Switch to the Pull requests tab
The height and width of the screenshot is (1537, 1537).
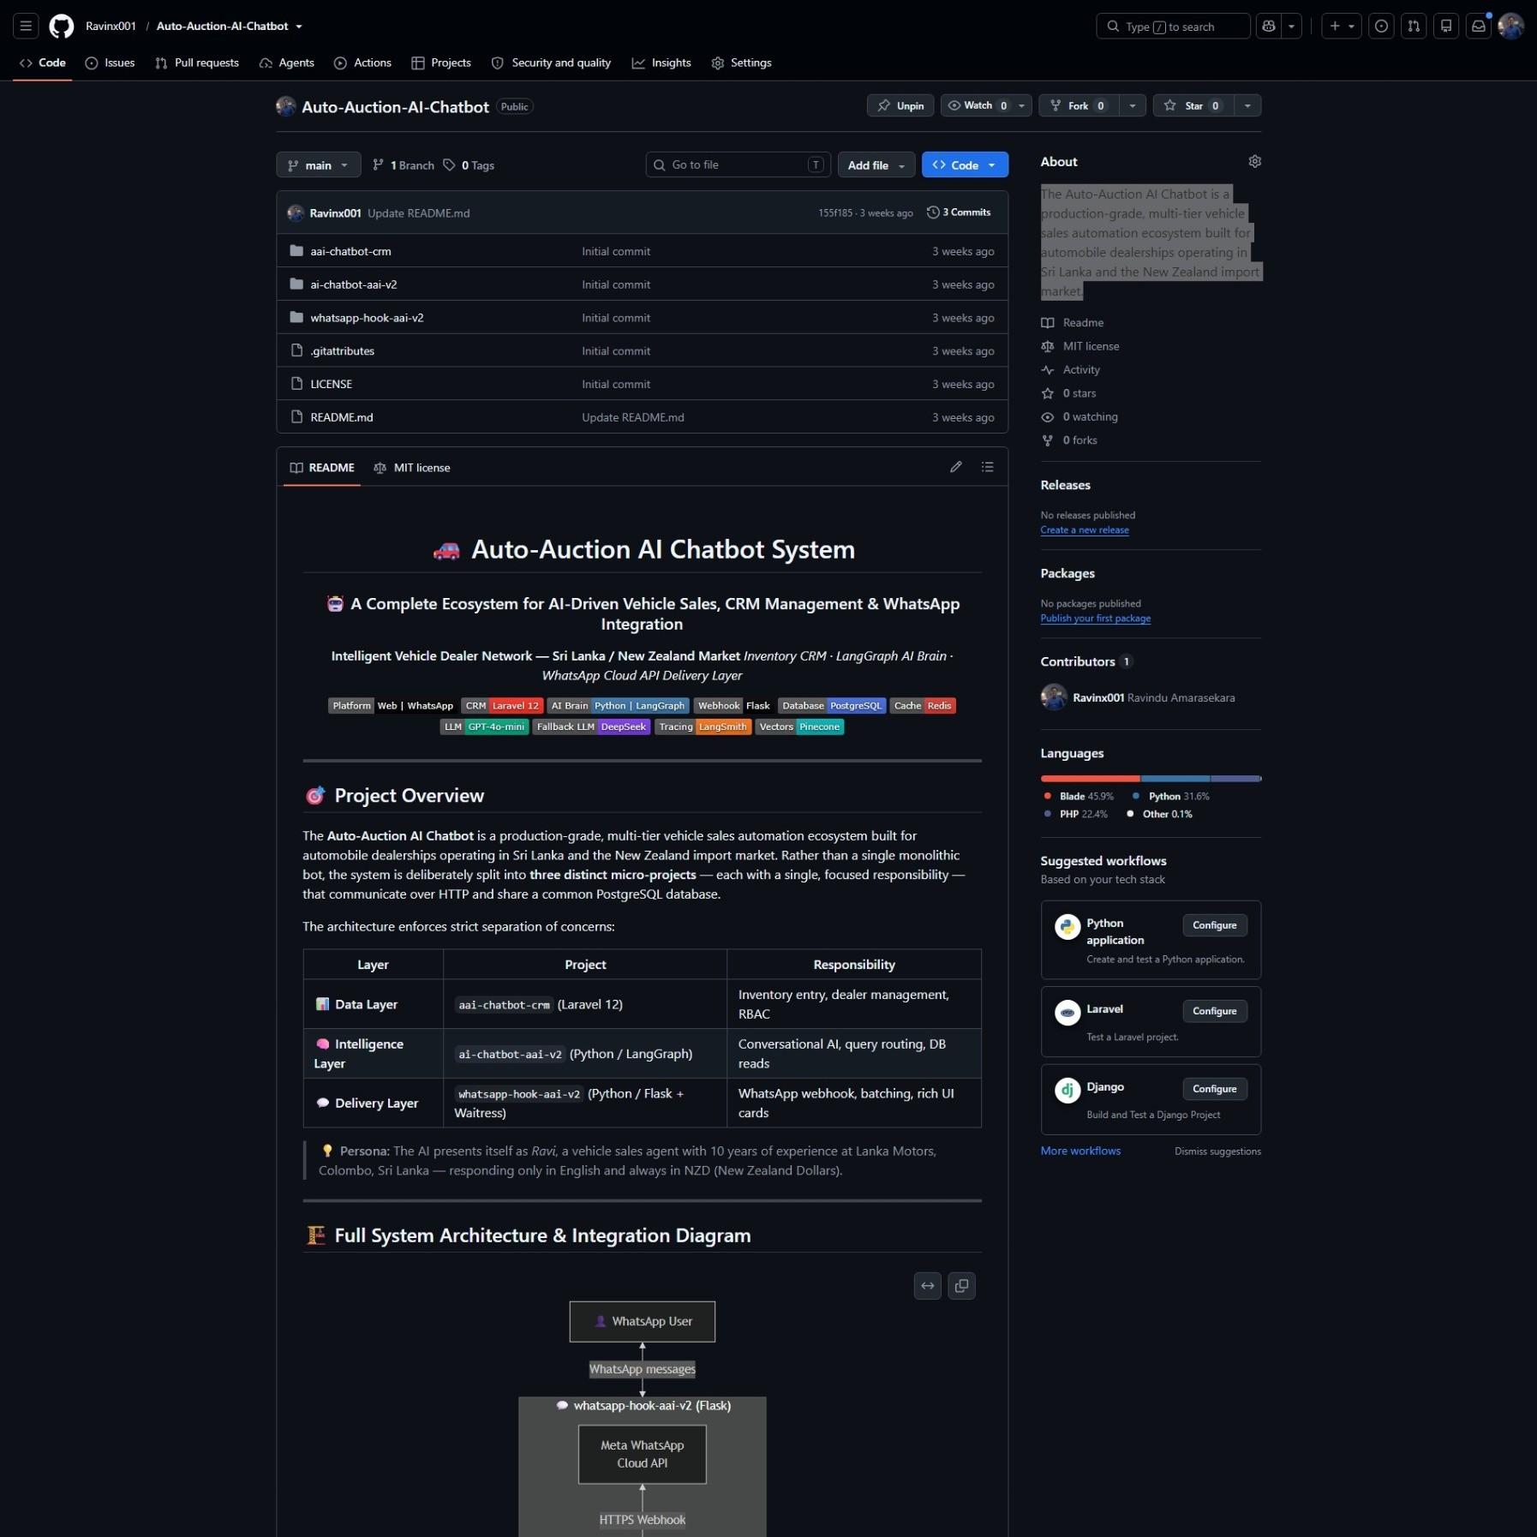pyautogui.click(x=197, y=63)
